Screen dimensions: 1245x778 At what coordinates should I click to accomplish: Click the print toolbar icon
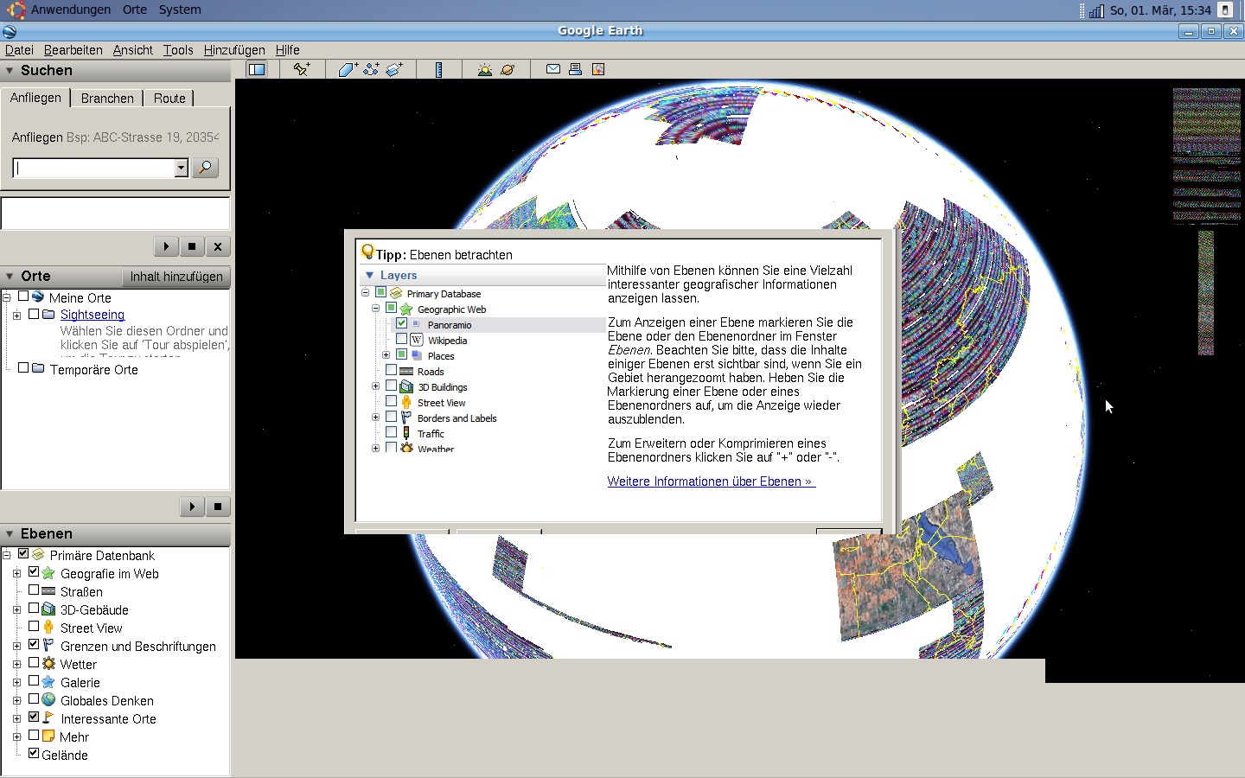[575, 69]
